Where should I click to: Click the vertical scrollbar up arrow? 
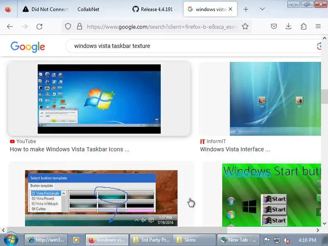pyautogui.click(x=324, y=38)
